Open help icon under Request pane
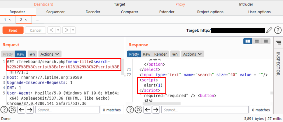This screenshot has width=283, height=122. coord(4,110)
